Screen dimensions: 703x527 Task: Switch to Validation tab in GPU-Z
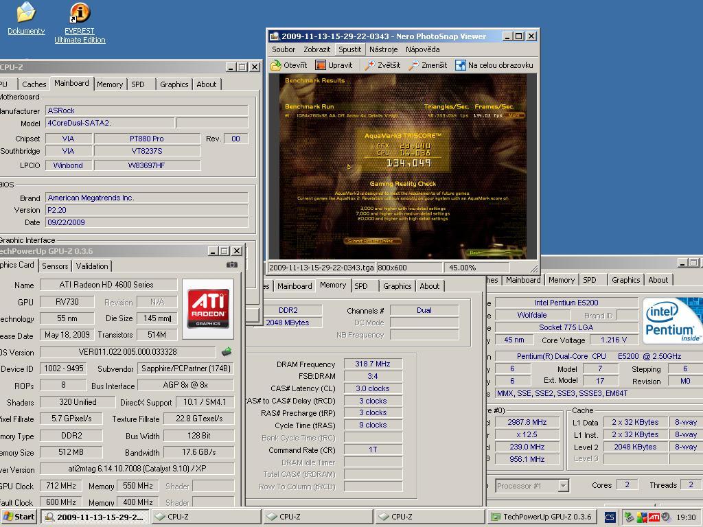pos(92,266)
